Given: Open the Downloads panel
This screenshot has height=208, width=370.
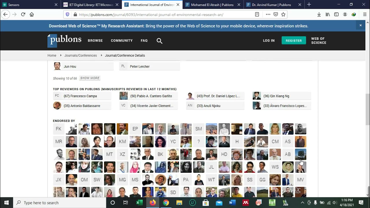Looking at the screenshot, I should click(x=319, y=14).
